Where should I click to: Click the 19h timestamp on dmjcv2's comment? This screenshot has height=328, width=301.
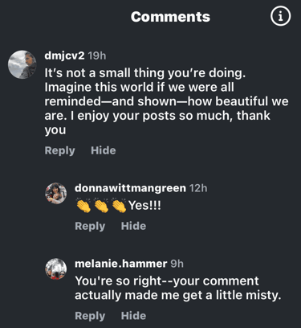pyautogui.click(x=97, y=55)
